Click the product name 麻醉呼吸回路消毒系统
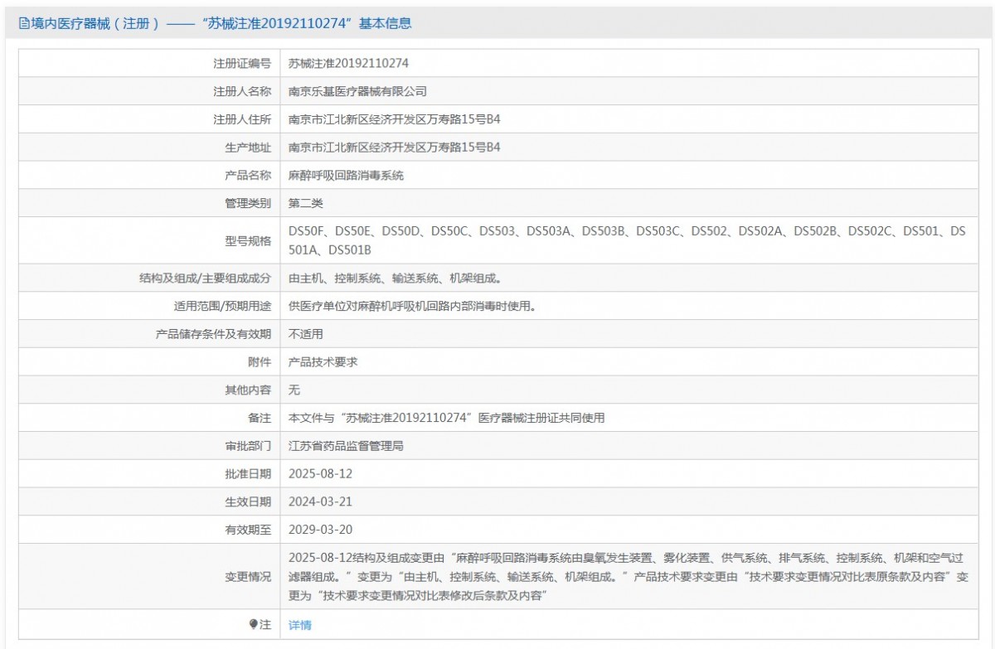The image size is (995, 649). pos(346,176)
